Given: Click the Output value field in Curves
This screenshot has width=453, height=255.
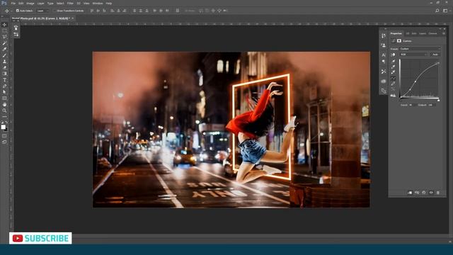Looking at the screenshot, I should tap(431, 105).
